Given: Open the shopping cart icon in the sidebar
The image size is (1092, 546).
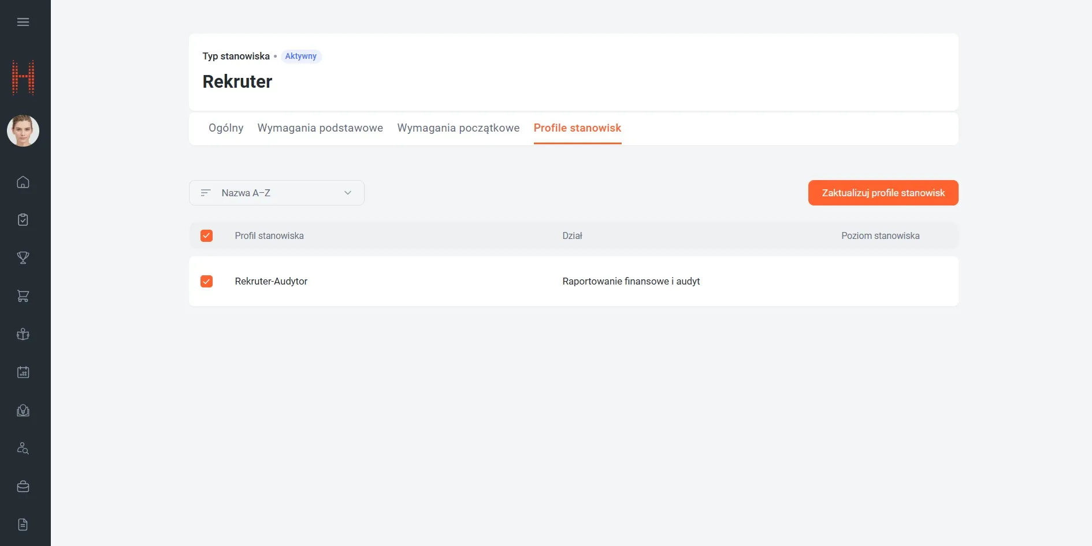Looking at the screenshot, I should 23,296.
